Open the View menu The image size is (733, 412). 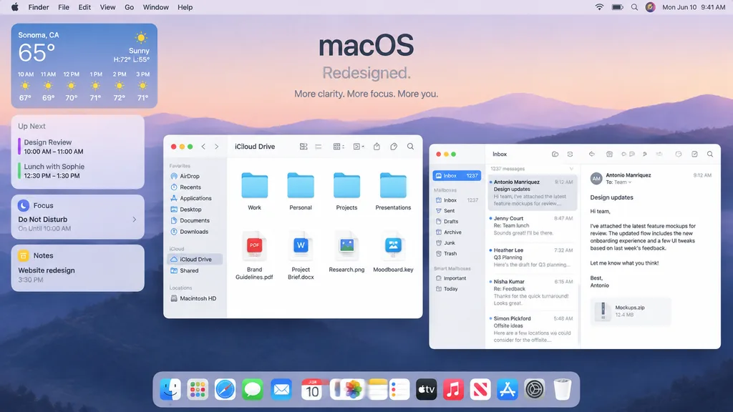tap(107, 7)
